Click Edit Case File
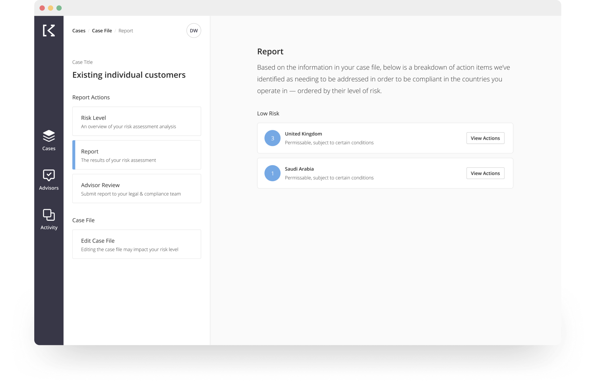 [x=136, y=244]
